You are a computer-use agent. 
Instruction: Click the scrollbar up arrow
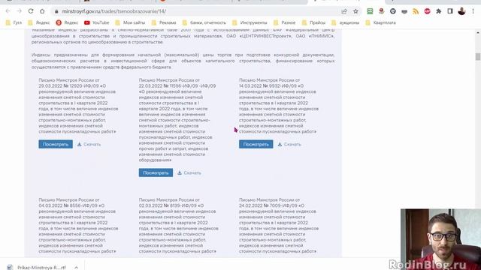tap(478, 32)
